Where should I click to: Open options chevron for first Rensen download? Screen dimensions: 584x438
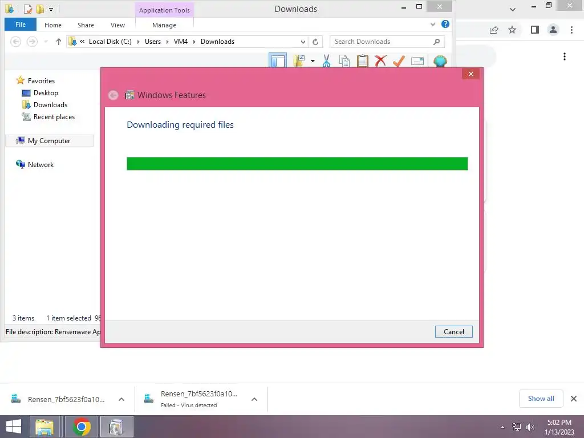coord(121,399)
